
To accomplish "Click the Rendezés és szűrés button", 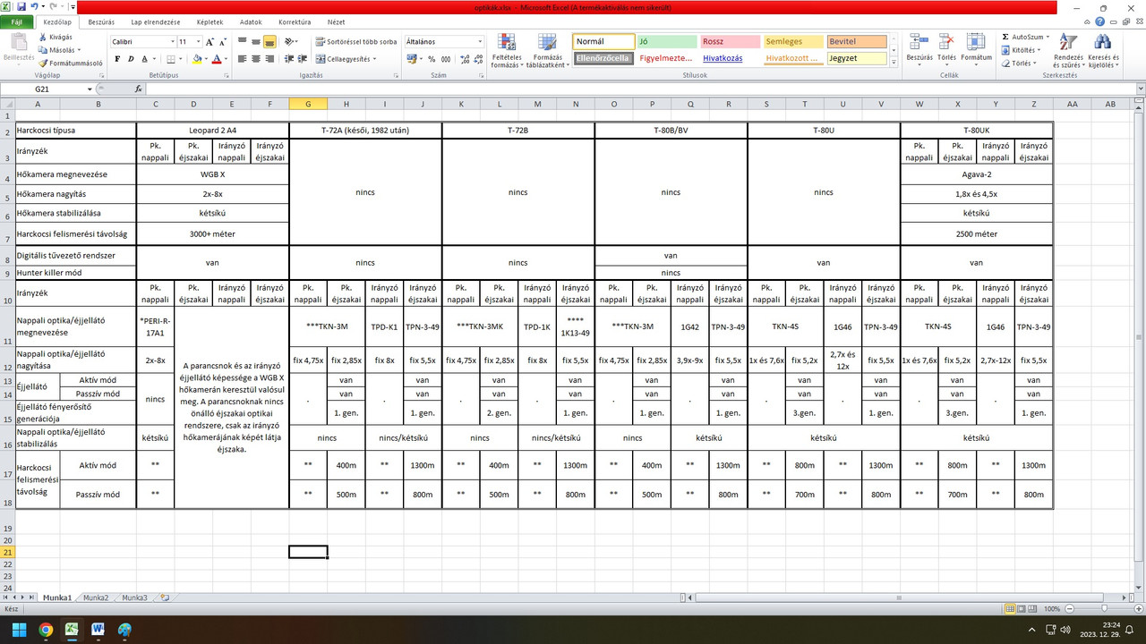I will pyautogui.click(x=1067, y=51).
